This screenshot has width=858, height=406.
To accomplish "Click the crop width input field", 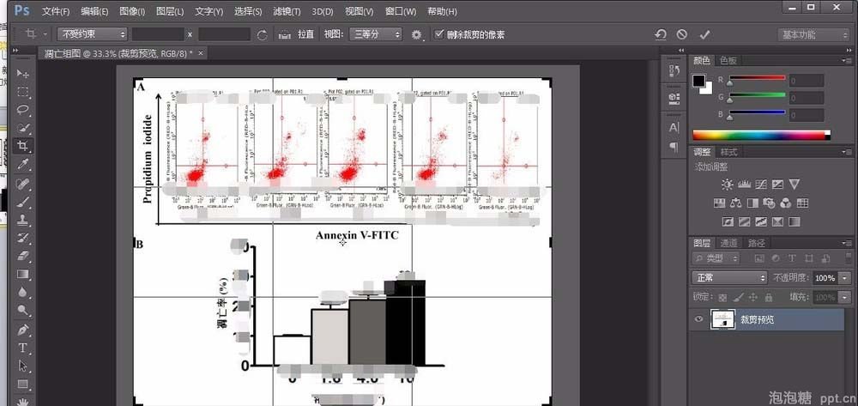I will click(158, 34).
